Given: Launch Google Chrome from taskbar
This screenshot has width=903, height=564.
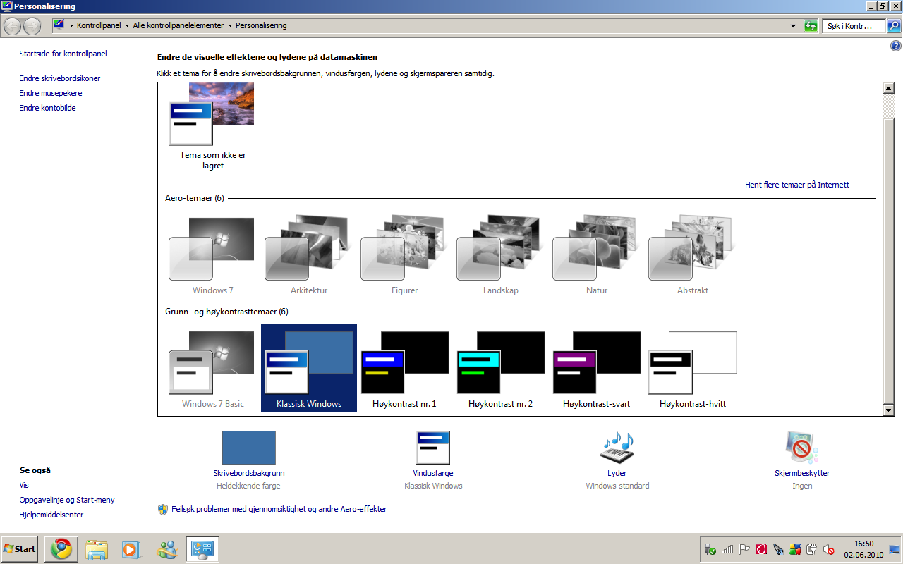Looking at the screenshot, I should (x=61, y=549).
